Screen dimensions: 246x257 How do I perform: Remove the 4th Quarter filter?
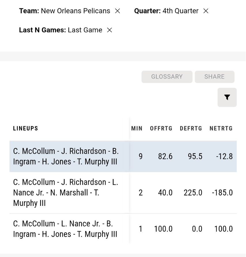[x=206, y=11]
